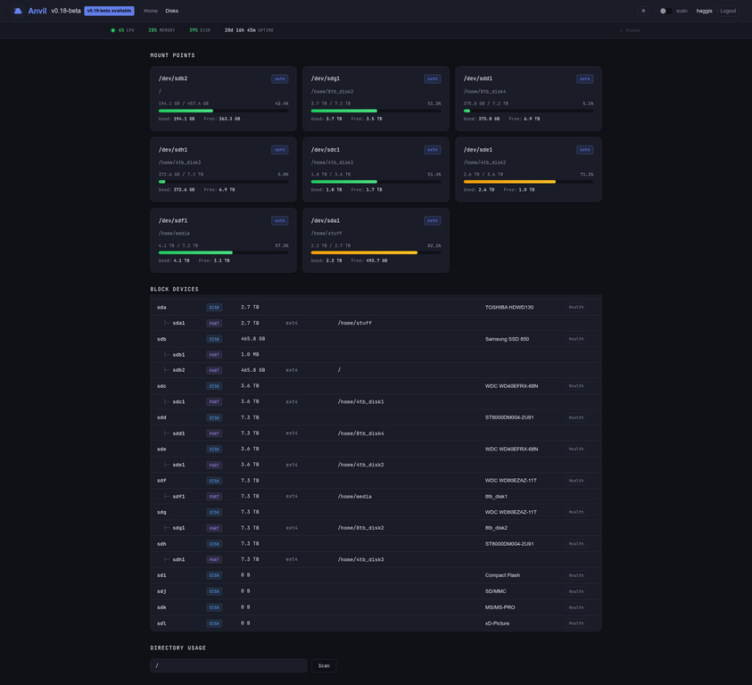Open the Home nav item
The height and width of the screenshot is (685, 752).
click(151, 11)
